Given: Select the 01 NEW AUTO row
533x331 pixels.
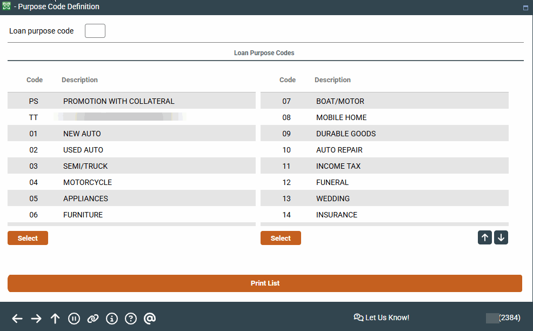Looking at the screenshot, I should 131,134.
